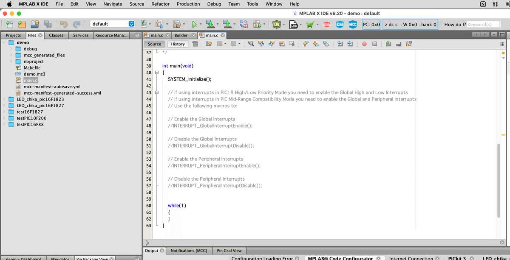The height and width of the screenshot is (260, 510).
Task: Run the project with green play icon
Action: (x=194, y=24)
